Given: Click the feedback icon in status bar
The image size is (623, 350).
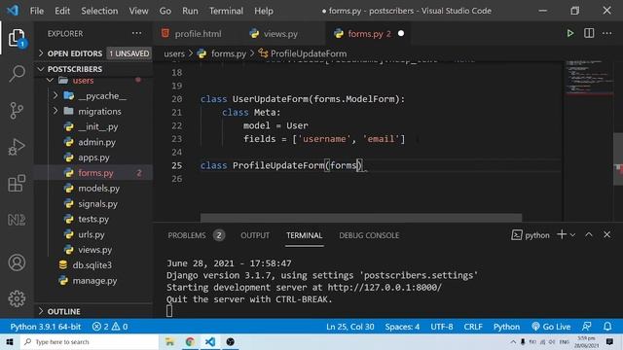Looking at the screenshot, I should (587, 327).
